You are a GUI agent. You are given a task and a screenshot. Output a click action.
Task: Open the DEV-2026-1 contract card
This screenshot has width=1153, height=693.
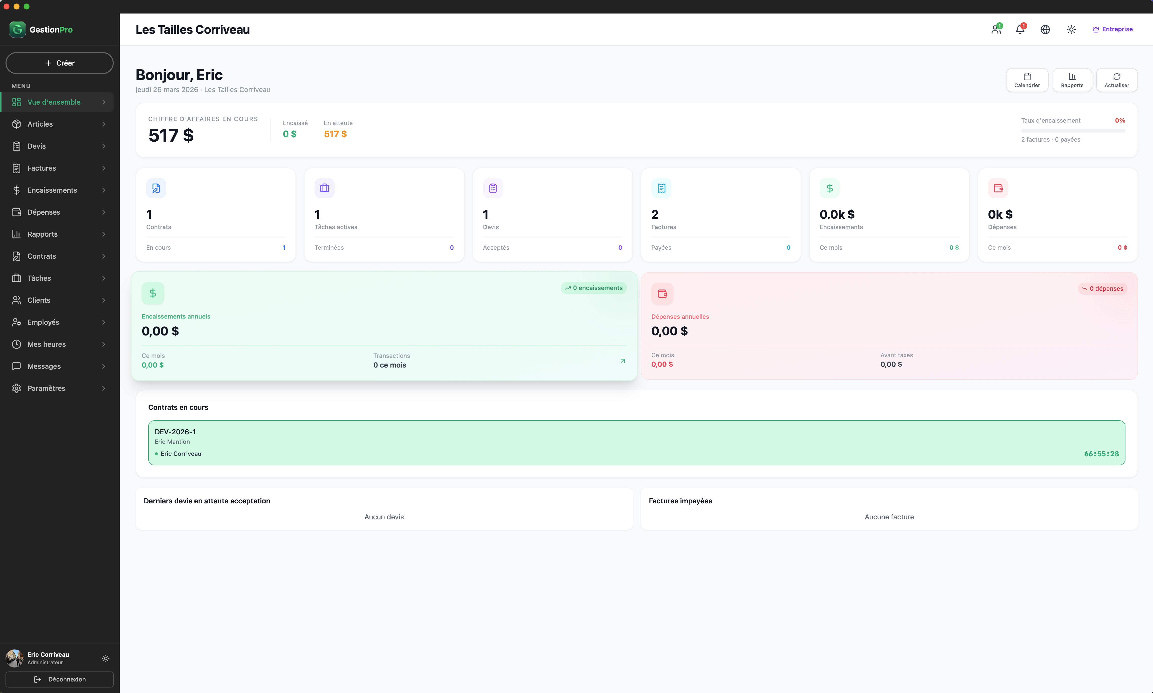(637, 443)
